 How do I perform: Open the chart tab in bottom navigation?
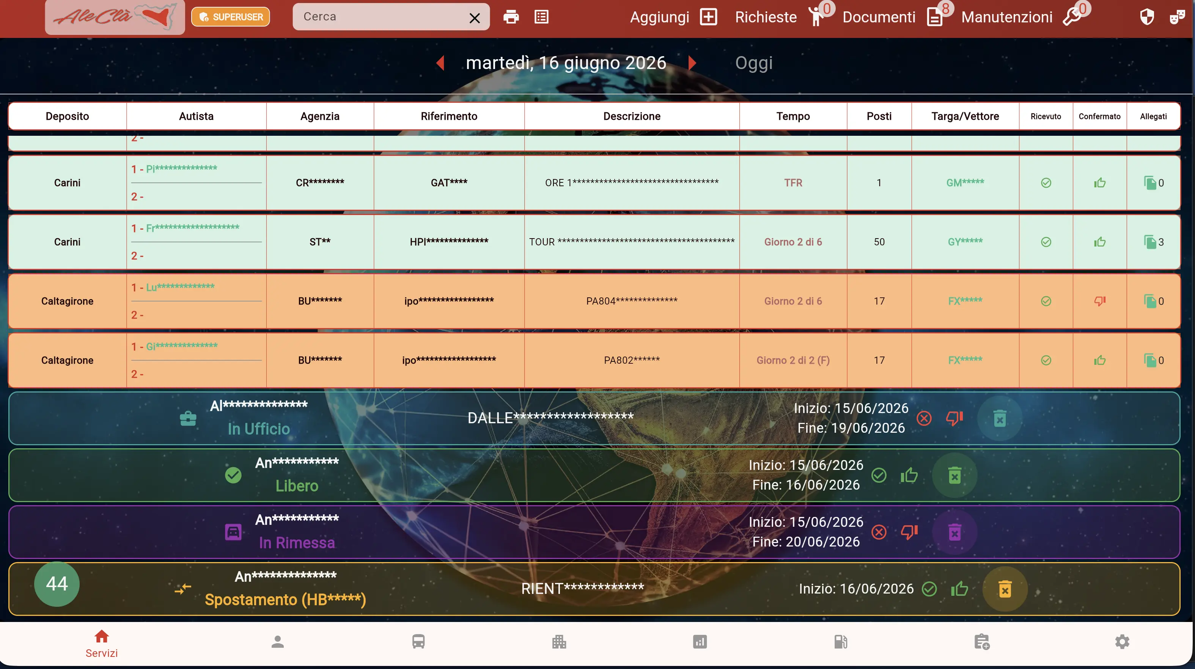[700, 642]
